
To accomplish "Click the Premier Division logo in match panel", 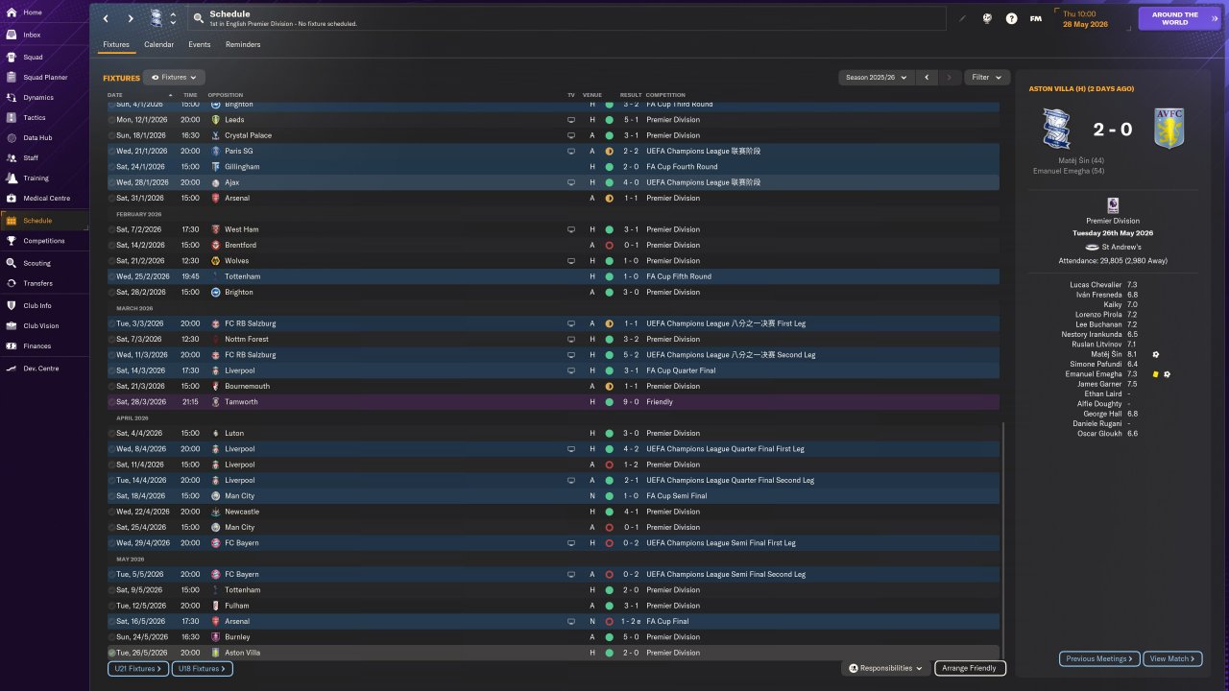I will (1113, 204).
